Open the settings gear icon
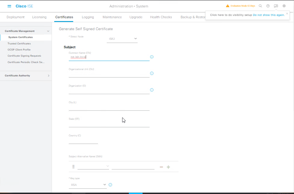Viewport: 294px width, 194px height. point(284,6)
